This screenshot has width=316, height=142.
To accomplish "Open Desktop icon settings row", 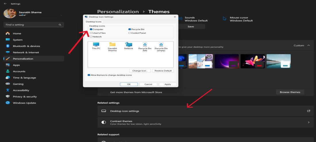I will (x=206, y=111).
